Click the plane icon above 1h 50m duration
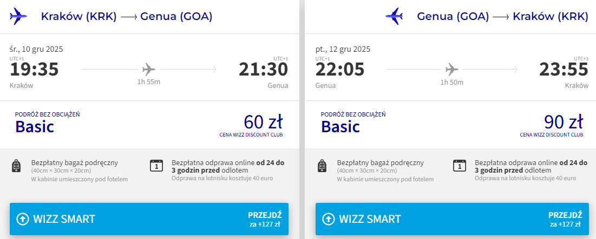The height and width of the screenshot is (239, 596). [x=451, y=69]
